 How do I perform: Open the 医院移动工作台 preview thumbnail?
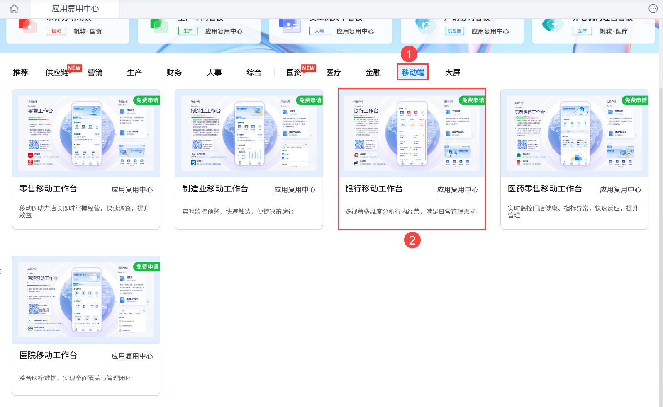coord(86,300)
